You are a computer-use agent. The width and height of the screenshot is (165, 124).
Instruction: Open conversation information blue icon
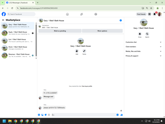(121, 21)
